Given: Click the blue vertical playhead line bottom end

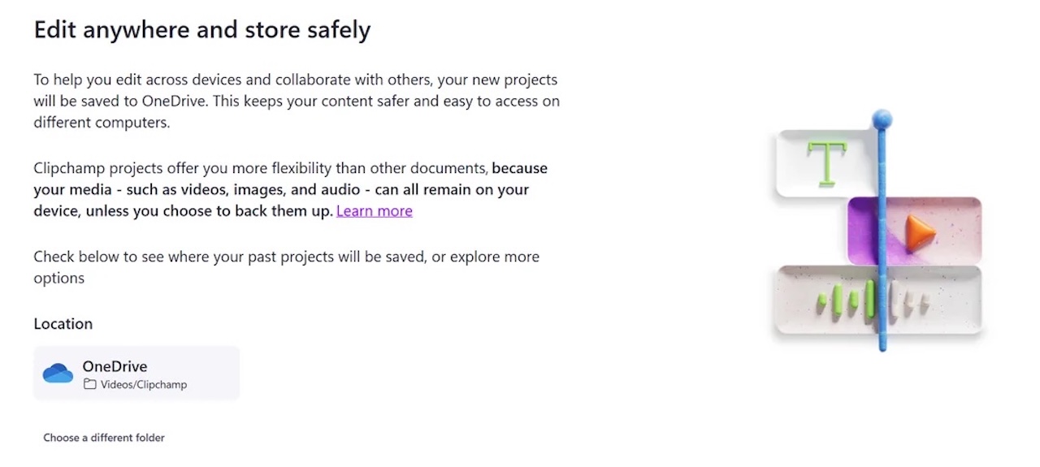Looking at the screenshot, I should [882, 344].
